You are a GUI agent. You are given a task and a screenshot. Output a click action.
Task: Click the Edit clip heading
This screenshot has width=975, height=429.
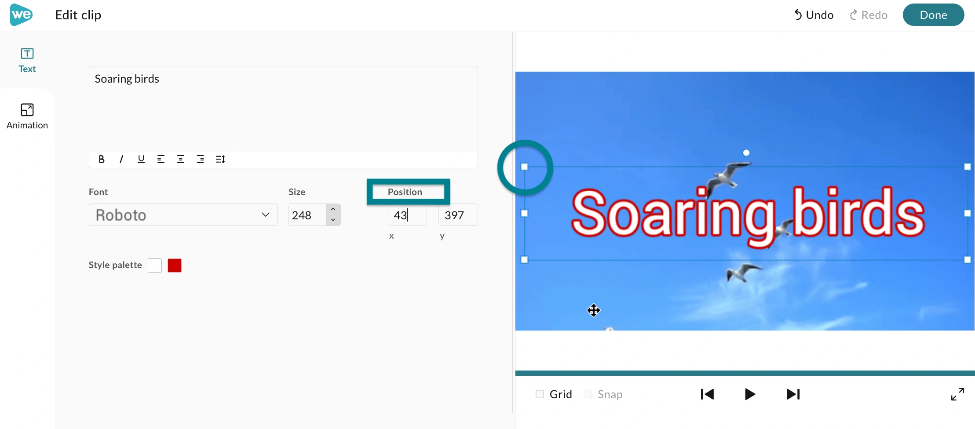click(x=78, y=15)
